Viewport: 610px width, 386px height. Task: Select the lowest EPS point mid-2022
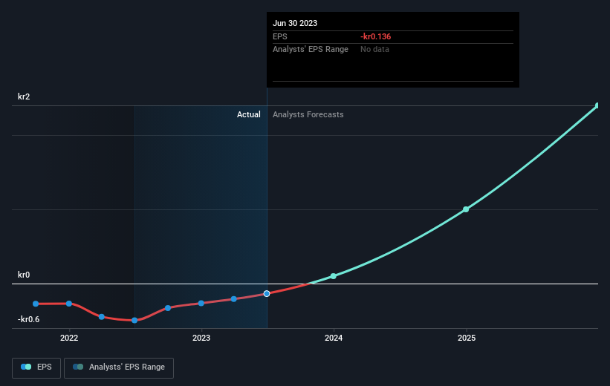coord(134,321)
